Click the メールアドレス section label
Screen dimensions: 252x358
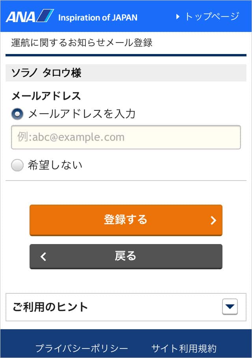(x=46, y=96)
